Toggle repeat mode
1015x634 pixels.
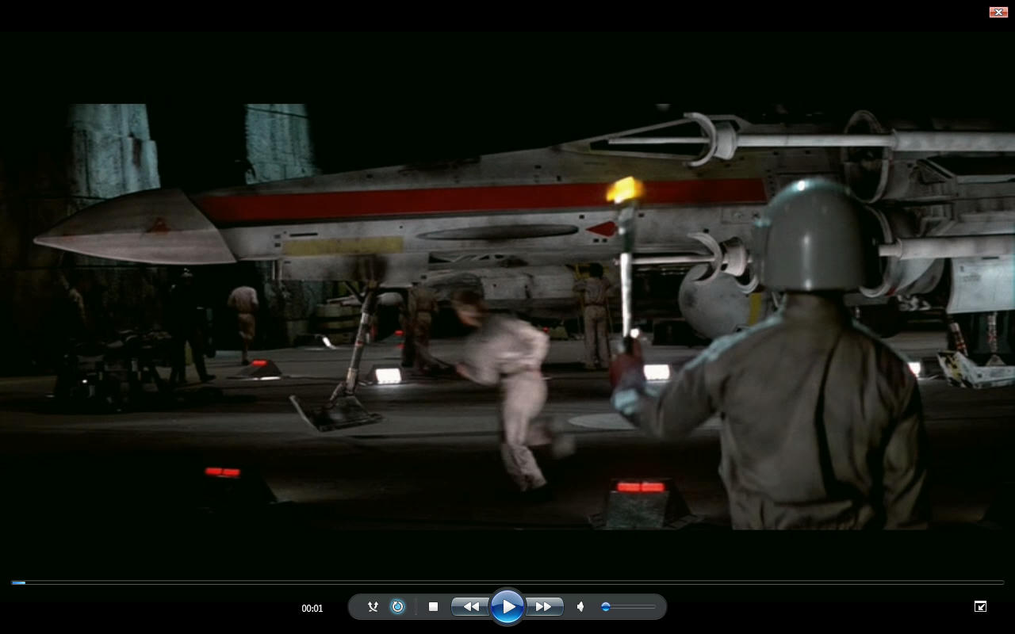click(397, 607)
